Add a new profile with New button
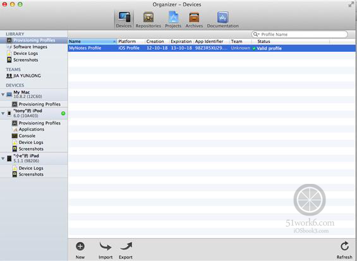The width and height of the screenshot is (357, 261). click(80, 250)
